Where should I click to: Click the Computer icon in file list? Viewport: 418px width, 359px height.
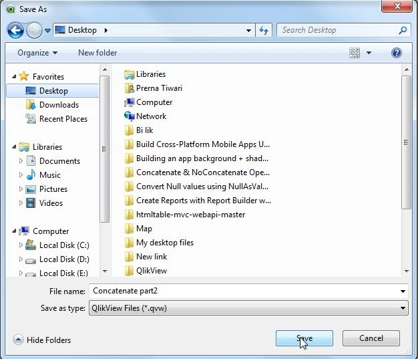[129, 102]
